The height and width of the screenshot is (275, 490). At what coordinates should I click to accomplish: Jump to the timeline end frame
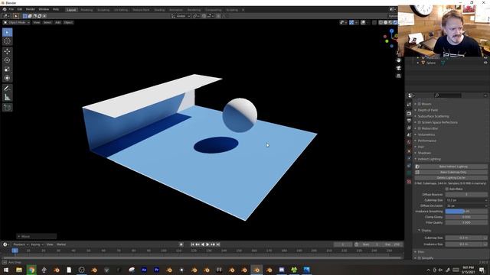pyautogui.click(x=218, y=244)
